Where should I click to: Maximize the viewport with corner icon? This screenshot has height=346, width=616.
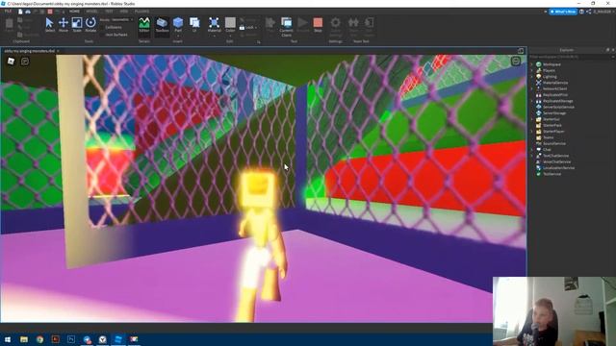click(x=521, y=51)
